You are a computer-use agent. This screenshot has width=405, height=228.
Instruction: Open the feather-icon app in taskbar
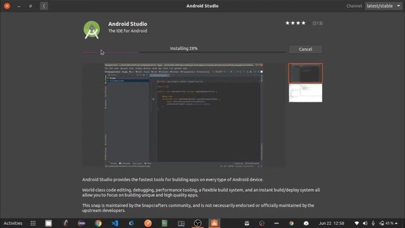click(x=65, y=223)
